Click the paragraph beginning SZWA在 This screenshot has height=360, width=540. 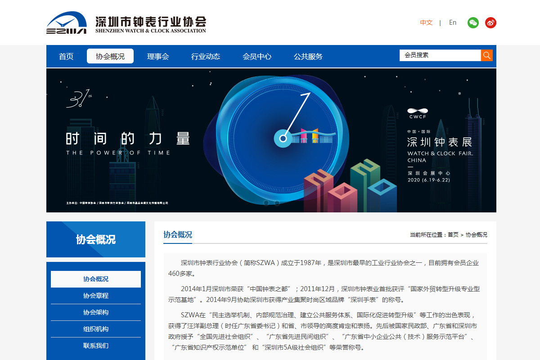323,331
